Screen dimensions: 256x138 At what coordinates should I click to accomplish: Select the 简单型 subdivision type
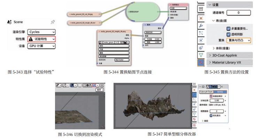tap(220, 92)
